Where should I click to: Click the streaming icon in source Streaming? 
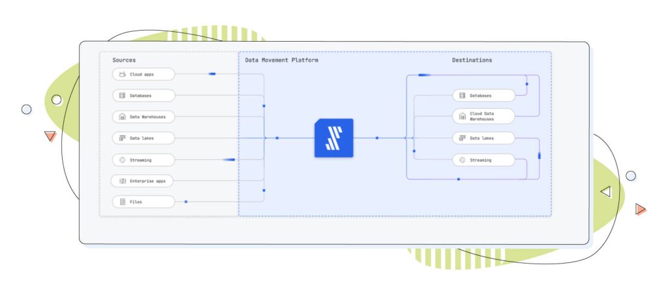(x=122, y=160)
